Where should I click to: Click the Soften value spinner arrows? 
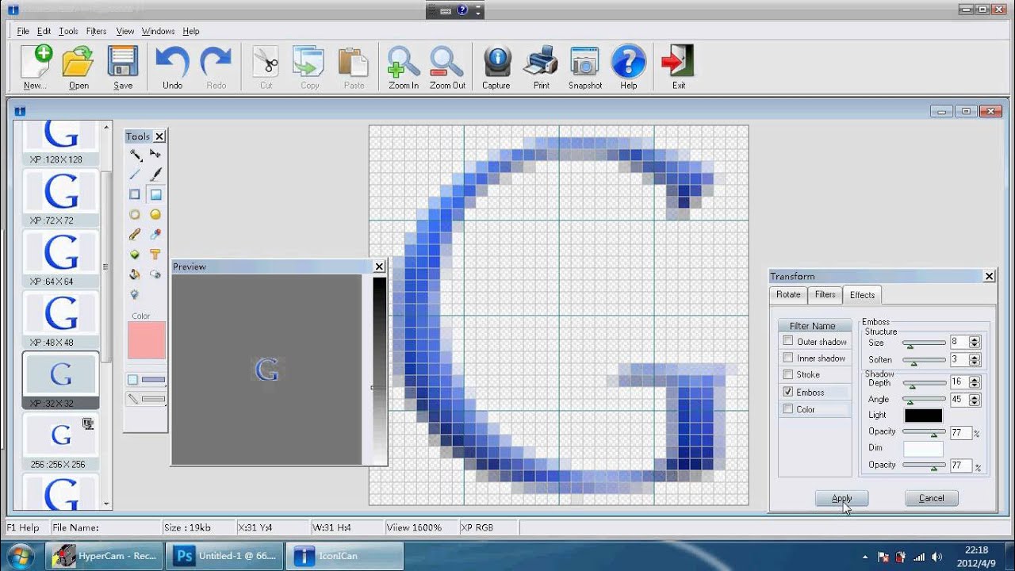(x=975, y=359)
